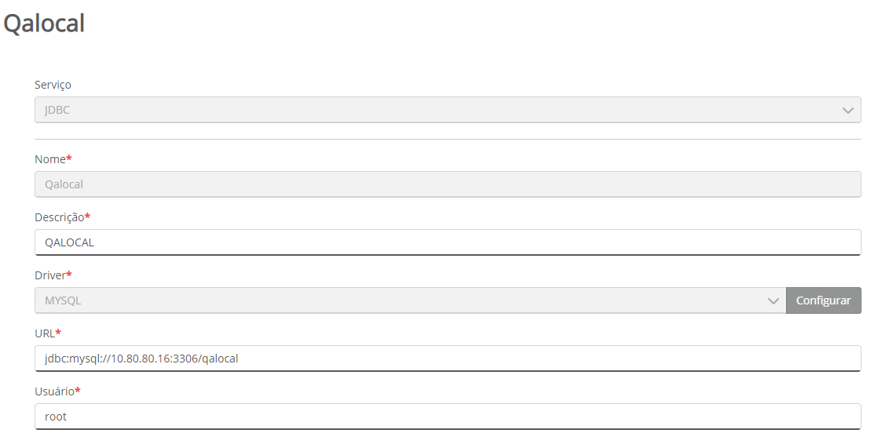Image resolution: width=878 pixels, height=437 pixels.
Task: Focus the Usuário field containing root
Action: point(448,417)
